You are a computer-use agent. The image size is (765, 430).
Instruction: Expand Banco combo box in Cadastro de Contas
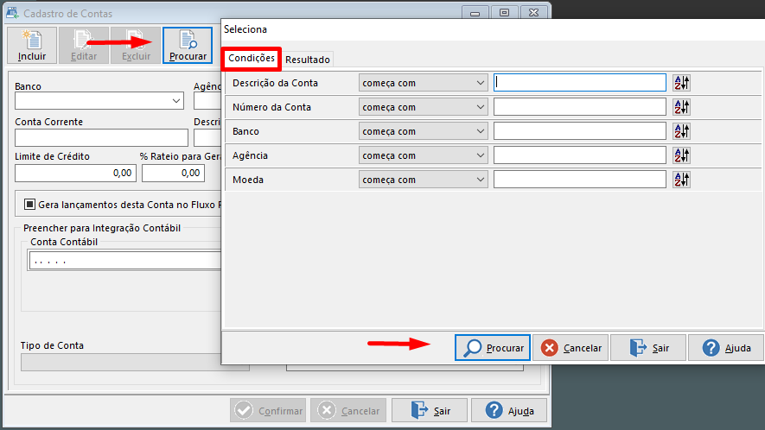pos(176,101)
